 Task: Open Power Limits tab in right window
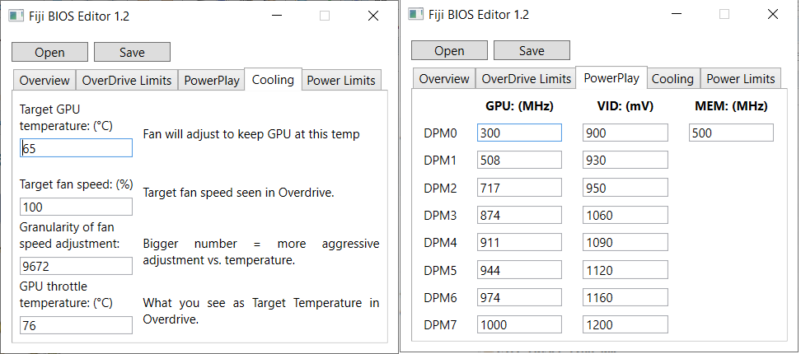pos(741,79)
